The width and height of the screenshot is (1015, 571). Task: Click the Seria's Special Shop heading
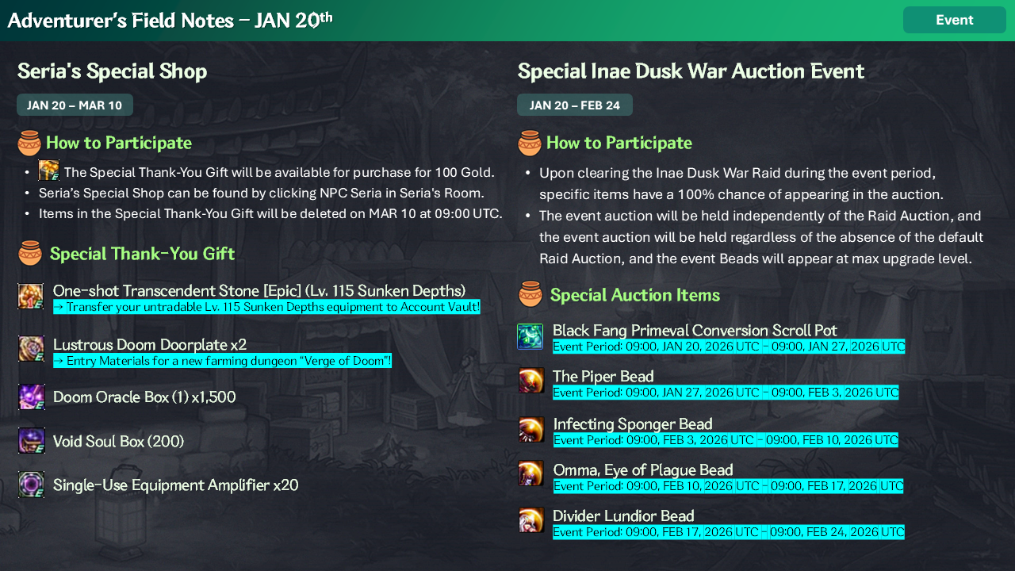pyautogui.click(x=112, y=71)
